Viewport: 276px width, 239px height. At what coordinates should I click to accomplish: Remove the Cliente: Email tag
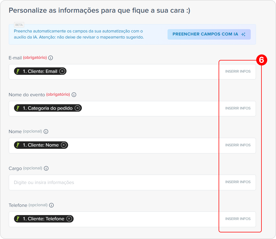pyautogui.click(x=62, y=71)
